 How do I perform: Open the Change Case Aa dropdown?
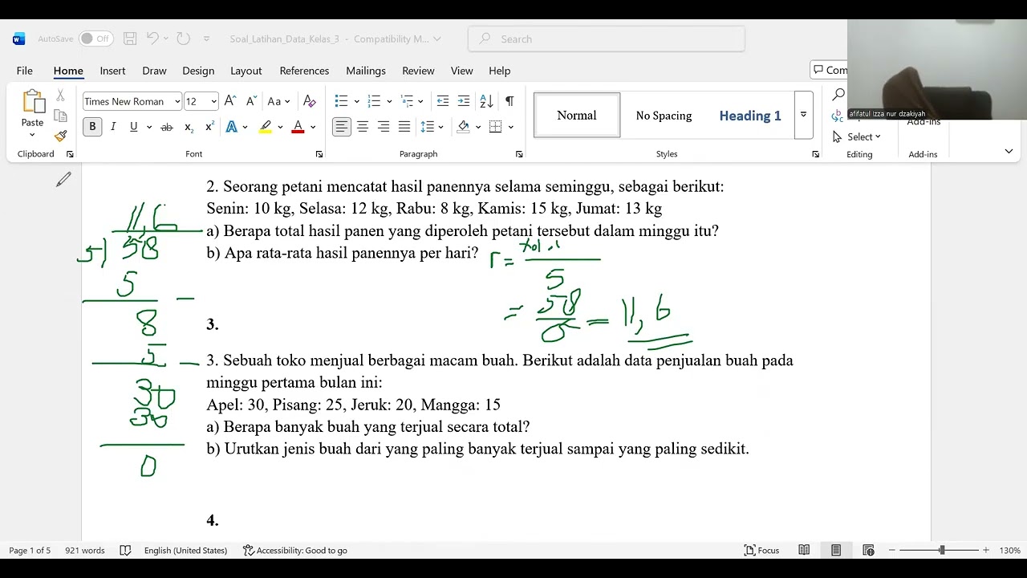point(278,101)
